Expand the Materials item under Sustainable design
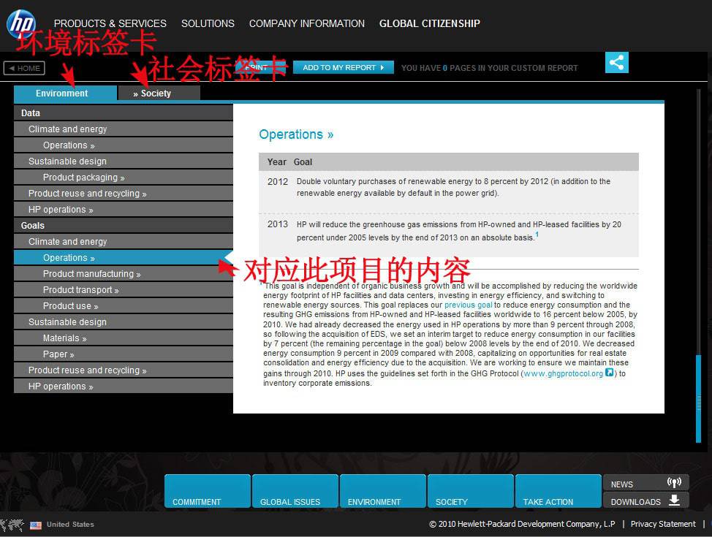712x537 pixels. 64,338
